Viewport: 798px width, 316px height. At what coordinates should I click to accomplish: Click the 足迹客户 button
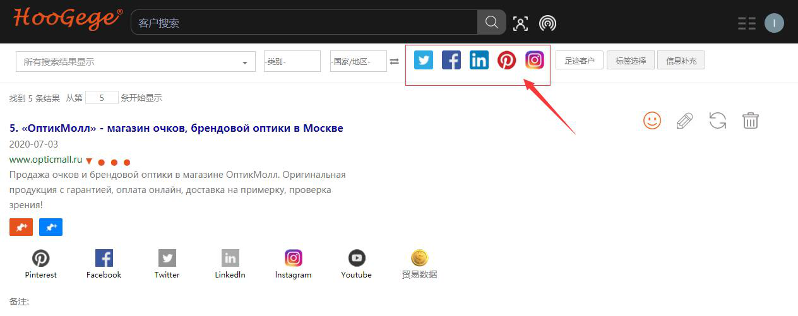pyautogui.click(x=579, y=61)
